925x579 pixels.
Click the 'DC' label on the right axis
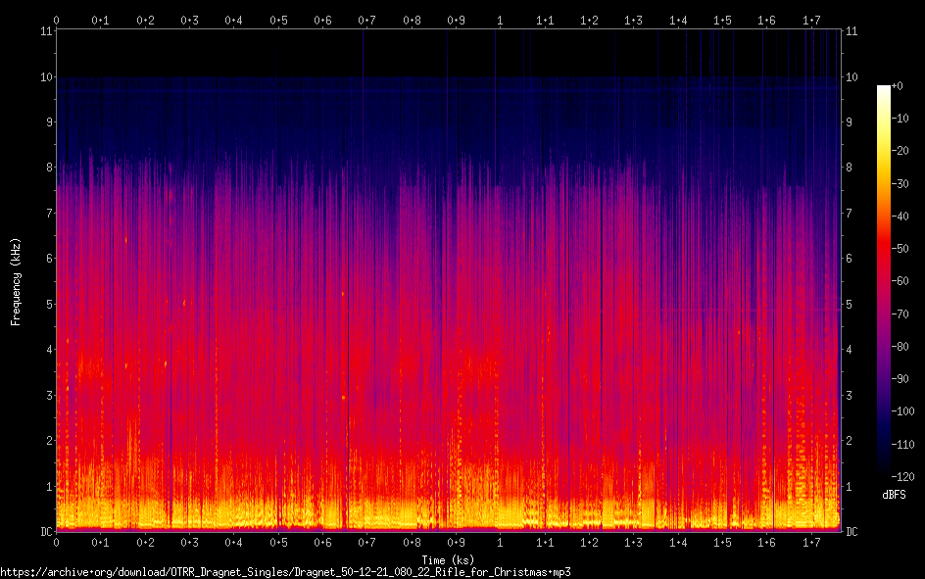[852, 532]
